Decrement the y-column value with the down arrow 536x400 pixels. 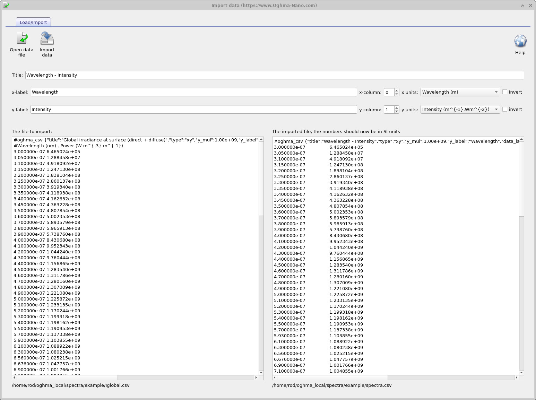396,111
